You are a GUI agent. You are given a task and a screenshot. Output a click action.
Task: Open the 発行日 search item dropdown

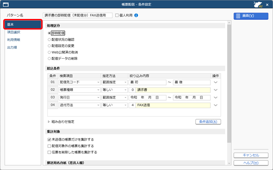tap(80, 97)
